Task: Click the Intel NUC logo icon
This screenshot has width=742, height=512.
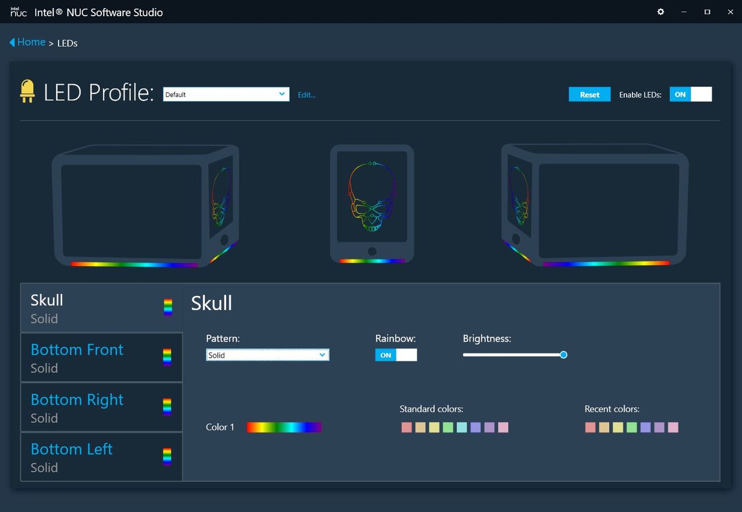Action: coord(19,12)
